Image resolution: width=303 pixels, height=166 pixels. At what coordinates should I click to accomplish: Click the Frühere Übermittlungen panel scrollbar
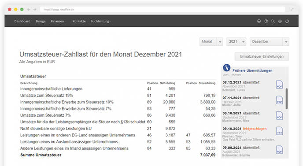tap(287, 99)
